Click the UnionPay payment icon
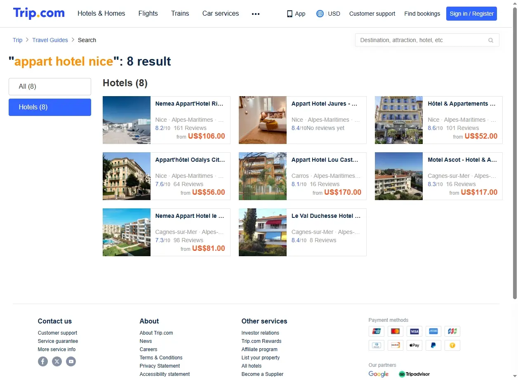This screenshot has height=380, width=518. [x=376, y=331]
